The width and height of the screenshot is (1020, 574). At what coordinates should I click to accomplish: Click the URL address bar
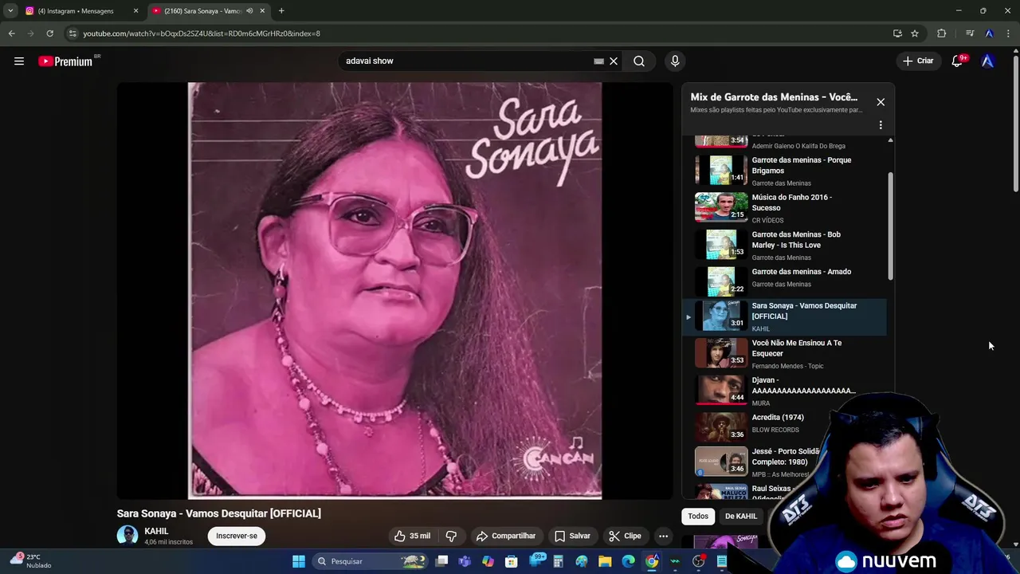coord(478,33)
